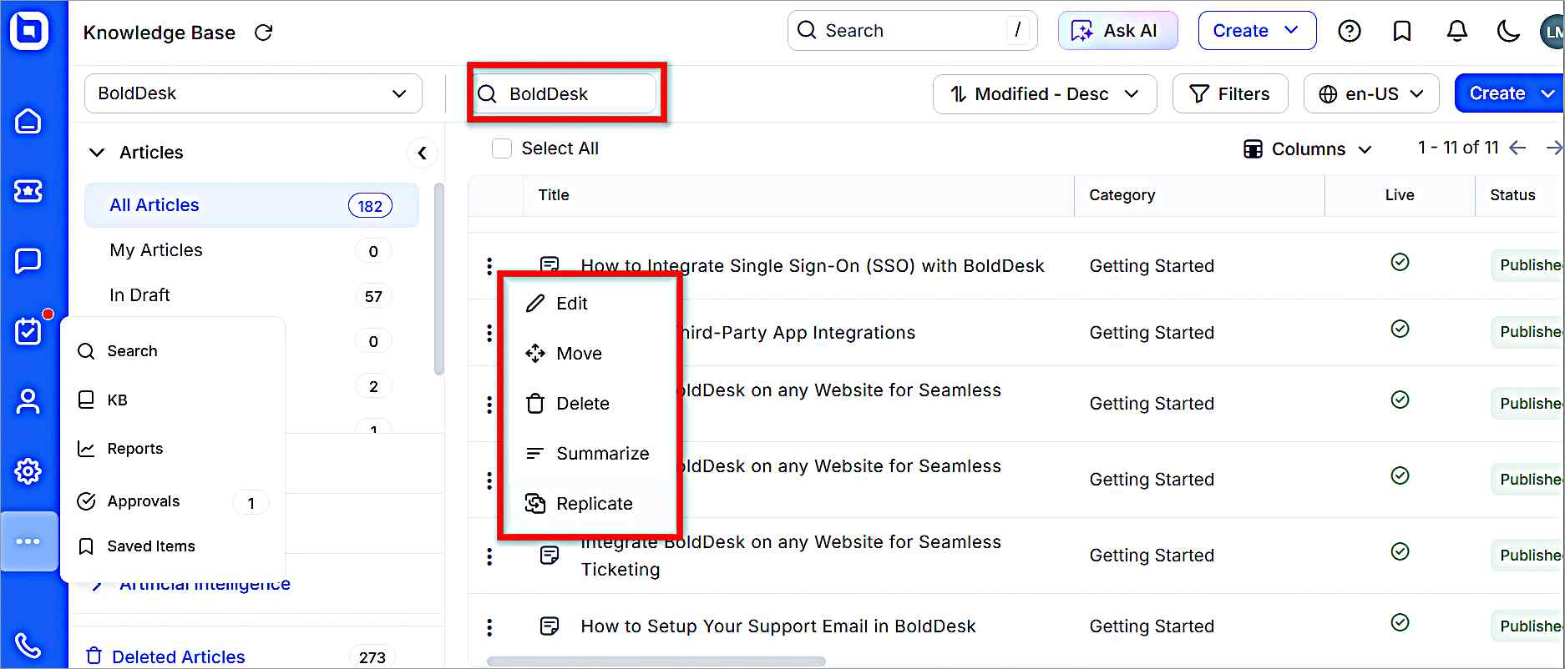Viewport: 1565px width, 669px height.
Task: Click the Ask AI button
Action: (x=1117, y=31)
